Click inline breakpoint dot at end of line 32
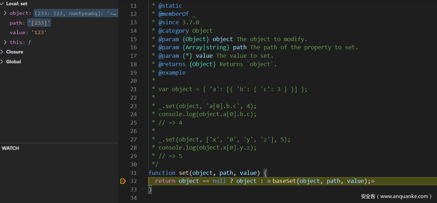This screenshot has width=437, height=203. [x=373, y=181]
